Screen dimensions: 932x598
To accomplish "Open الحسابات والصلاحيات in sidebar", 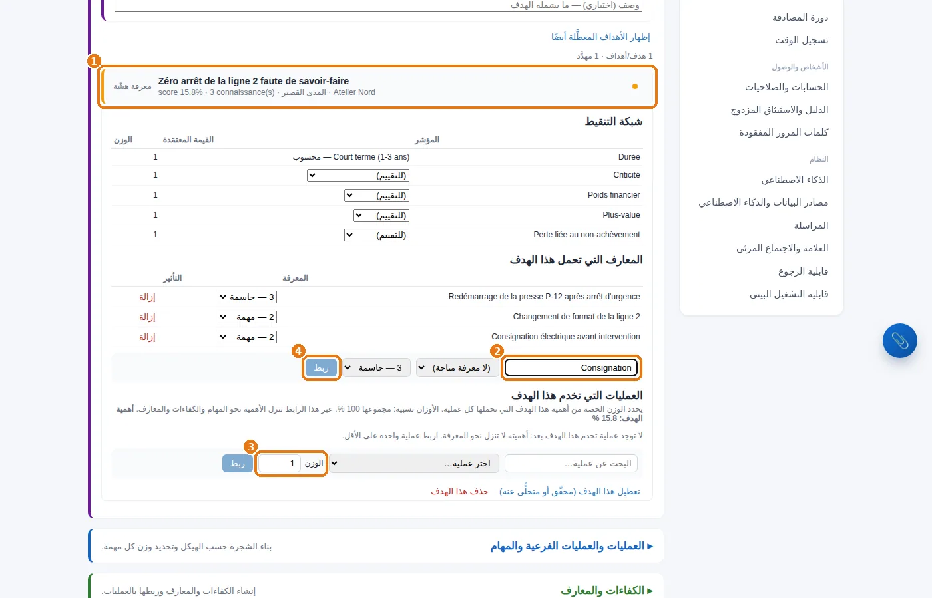I will tap(786, 87).
